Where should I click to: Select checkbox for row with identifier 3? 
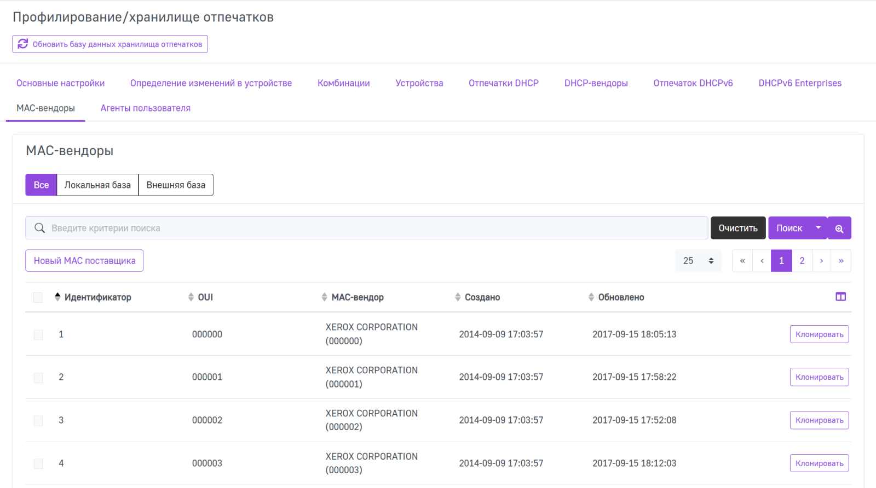tap(38, 420)
